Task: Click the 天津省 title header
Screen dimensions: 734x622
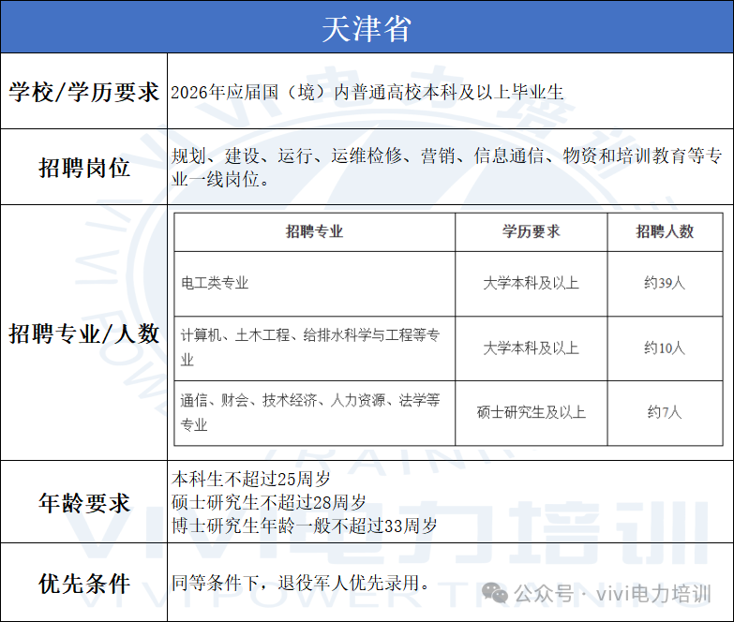Action: (x=367, y=28)
